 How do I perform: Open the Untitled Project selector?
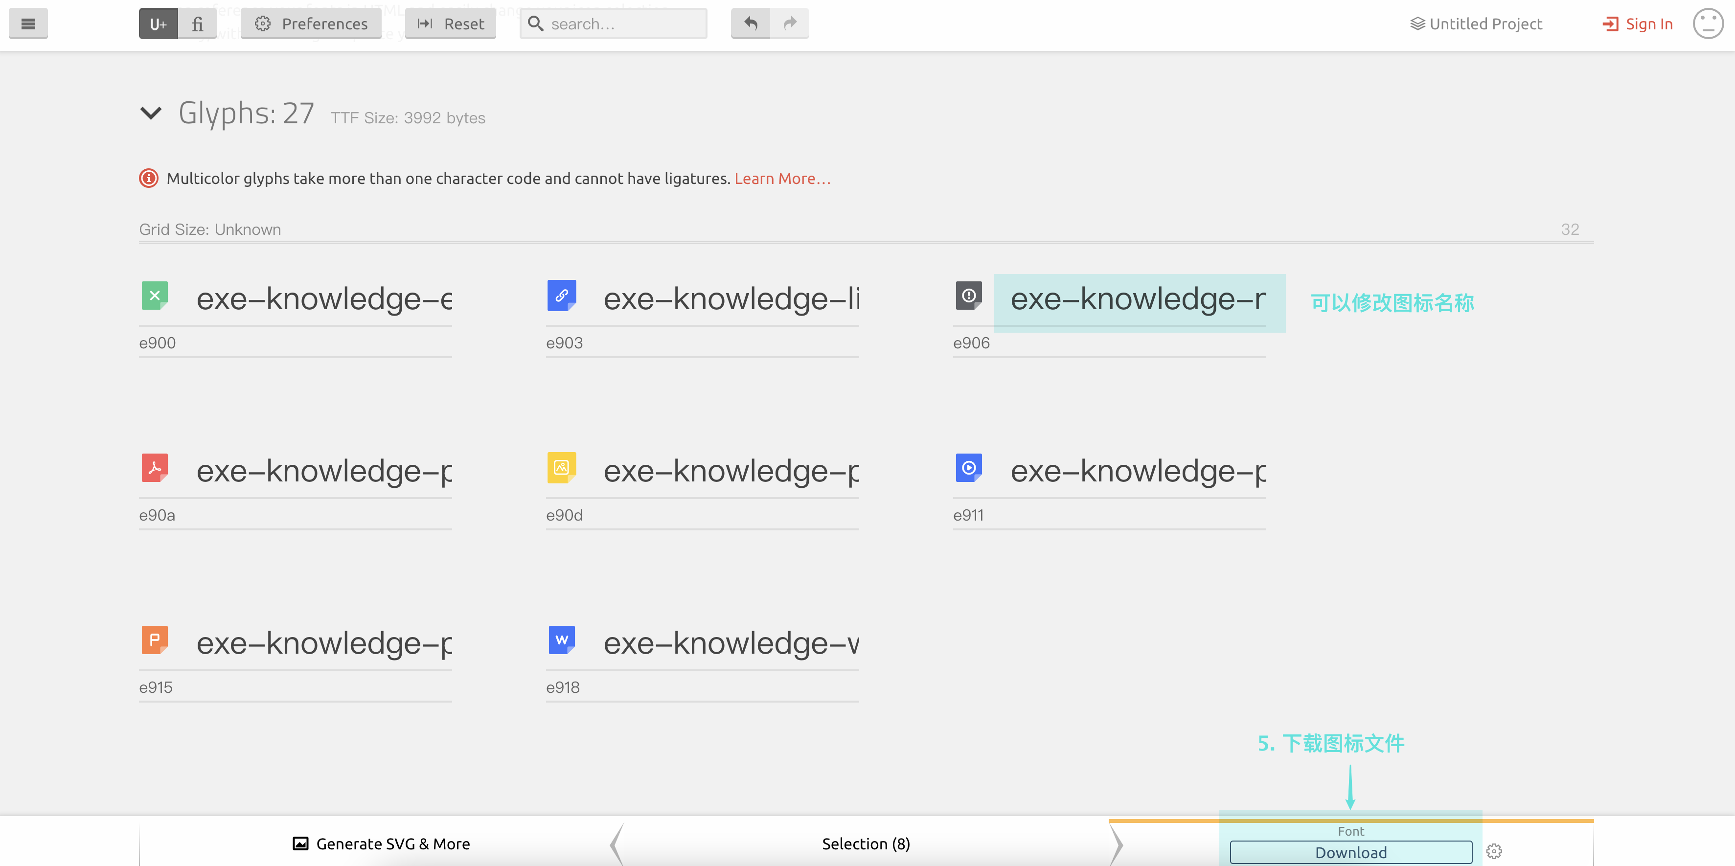pos(1476,24)
